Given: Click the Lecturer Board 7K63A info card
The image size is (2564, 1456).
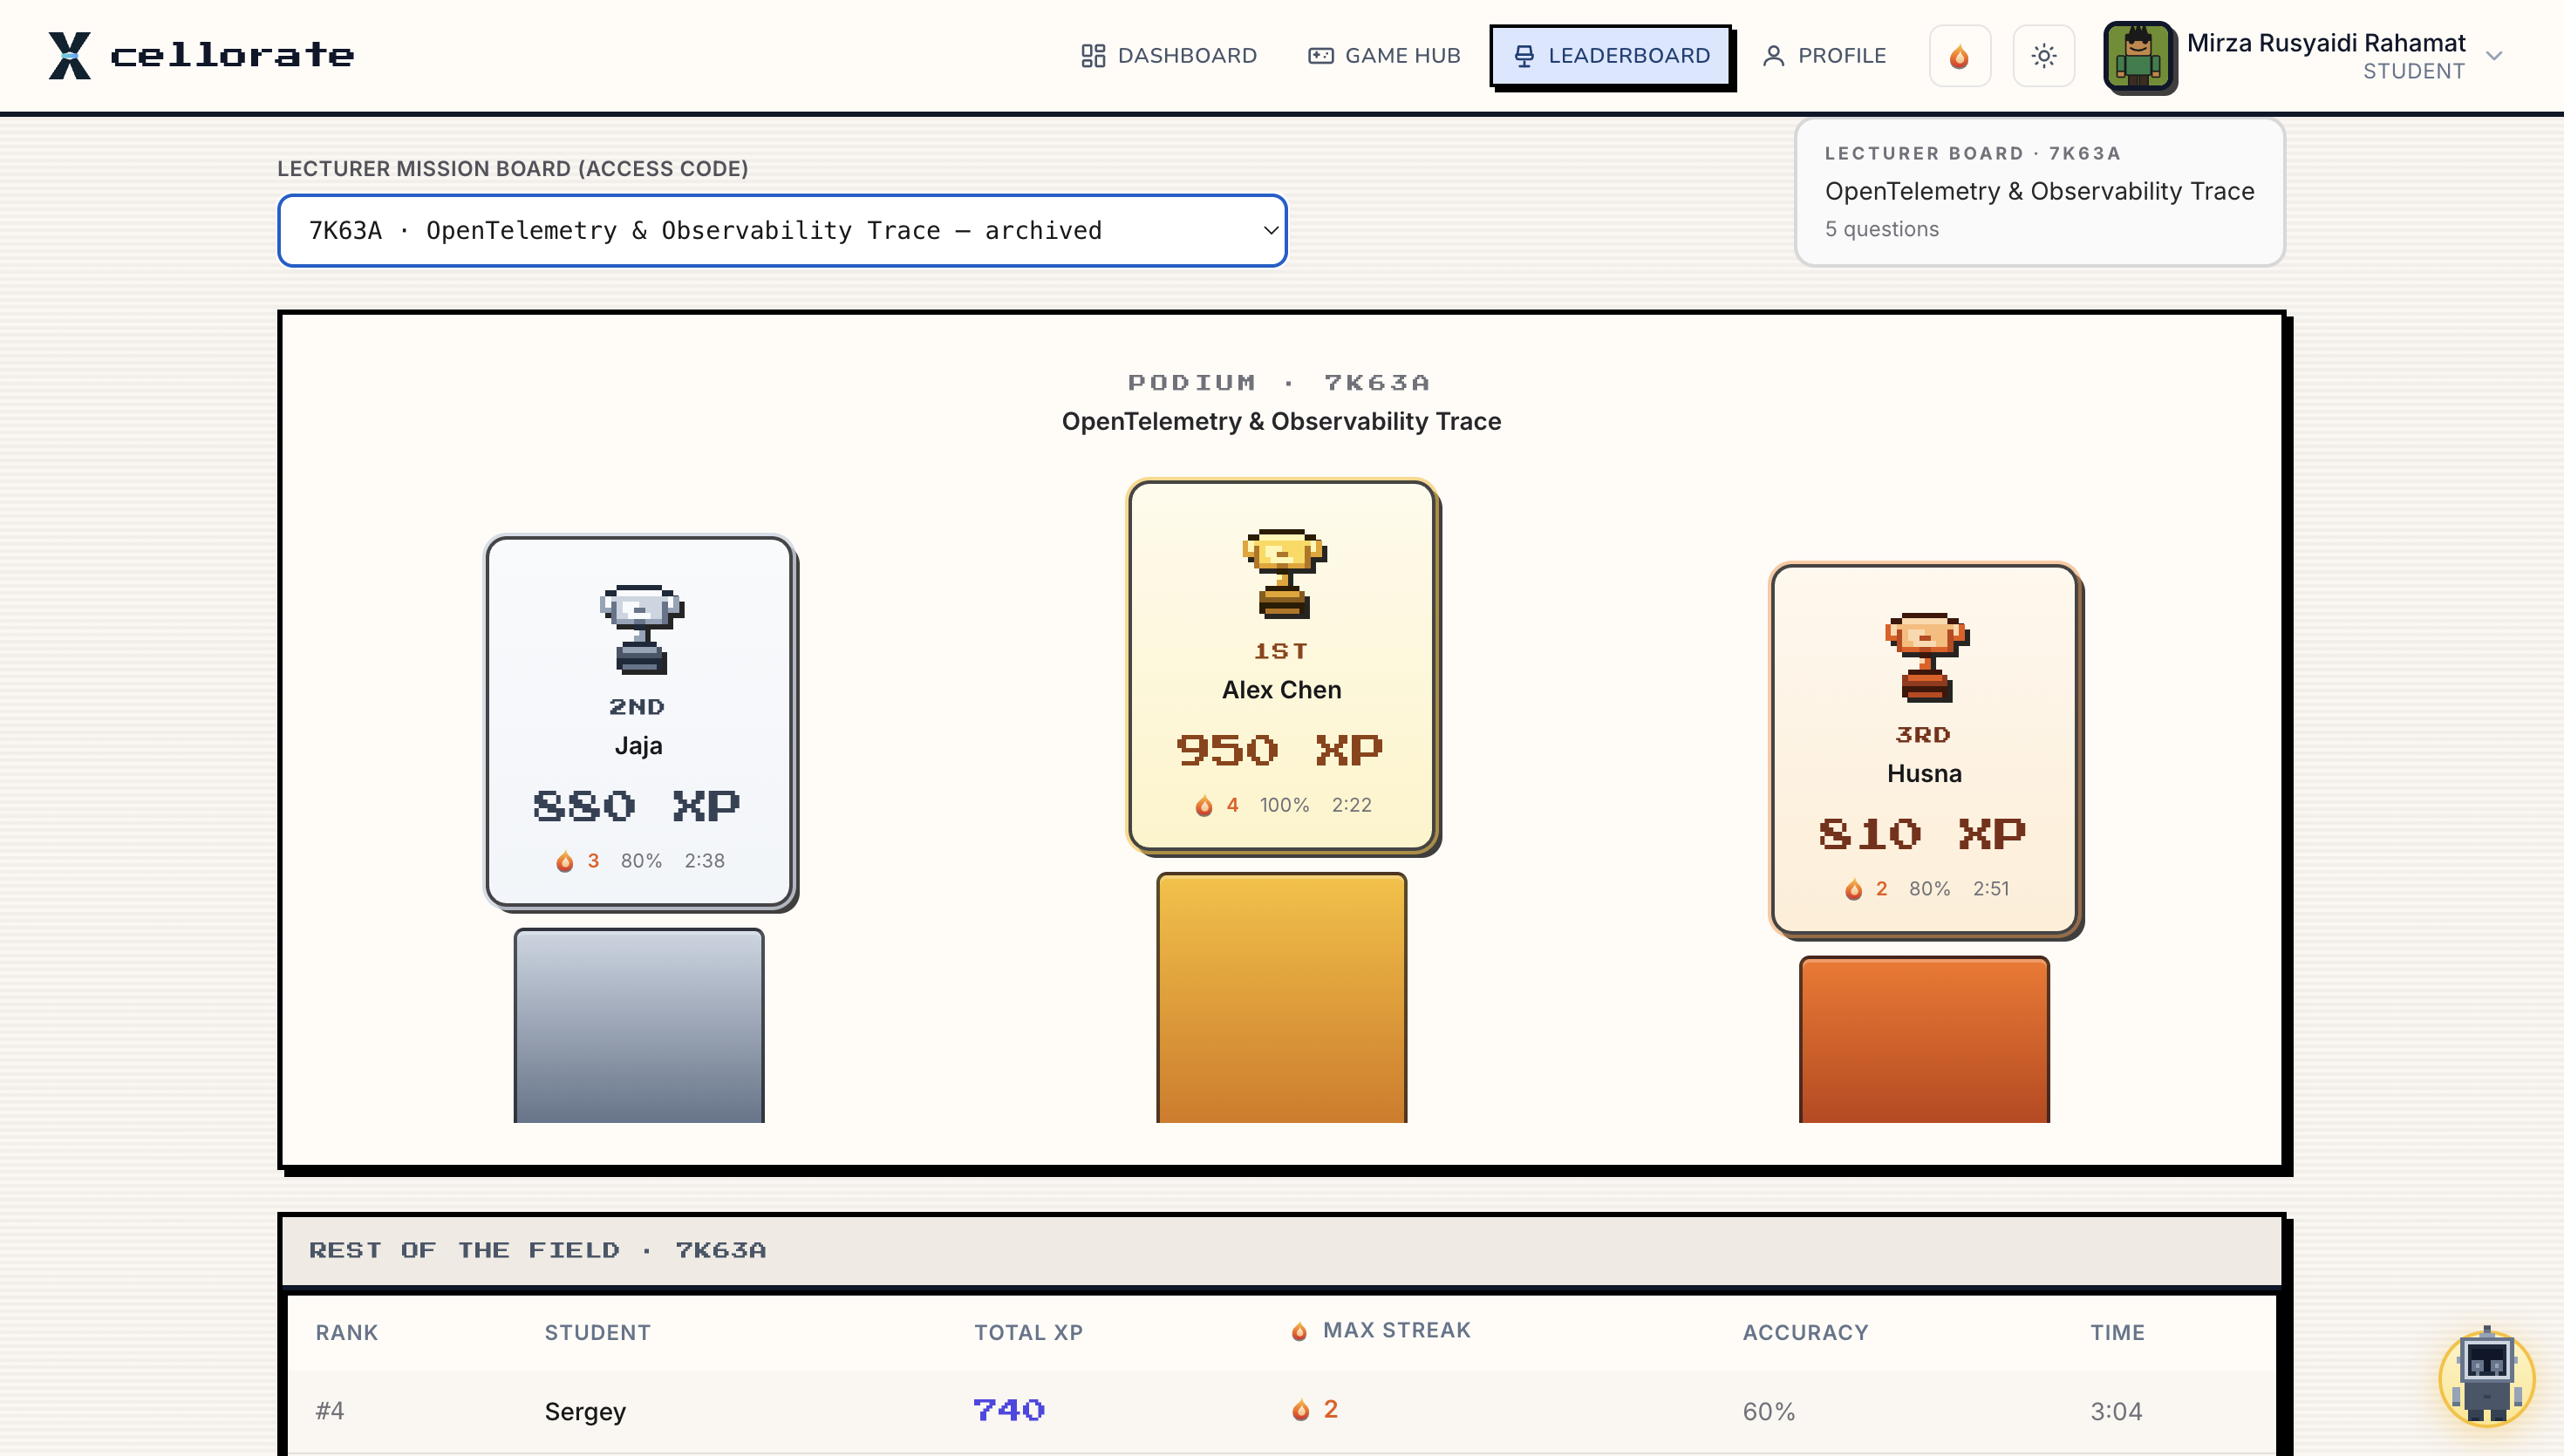Looking at the screenshot, I should coord(2039,192).
